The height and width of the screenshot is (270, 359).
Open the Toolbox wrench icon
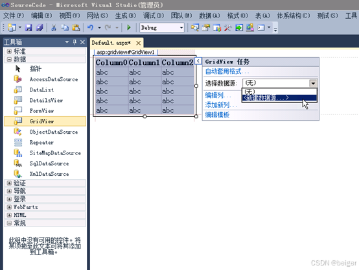pyautogui.click(x=228, y=28)
